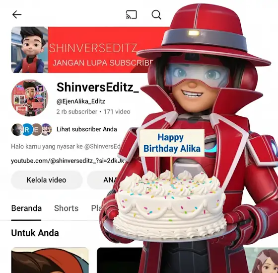The image size is (278, 273).
Task: Open Lihat subscriber Anda link
Action: point(87,129)
